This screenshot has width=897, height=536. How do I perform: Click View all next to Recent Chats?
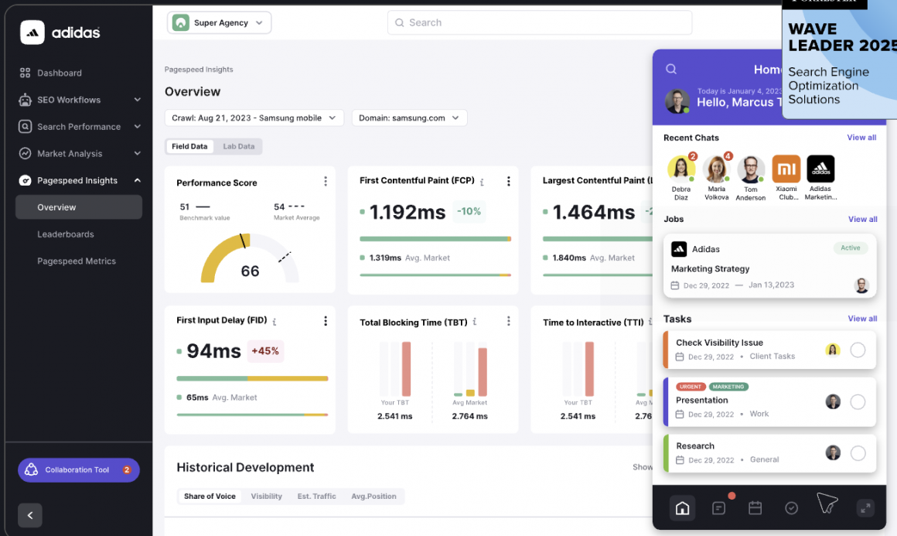(x=861, y=138)
